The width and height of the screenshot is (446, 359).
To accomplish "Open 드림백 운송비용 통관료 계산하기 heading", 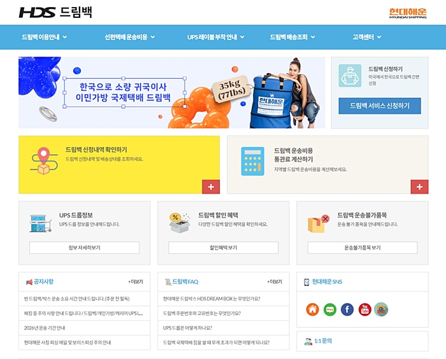I will (x=294, y=155).
